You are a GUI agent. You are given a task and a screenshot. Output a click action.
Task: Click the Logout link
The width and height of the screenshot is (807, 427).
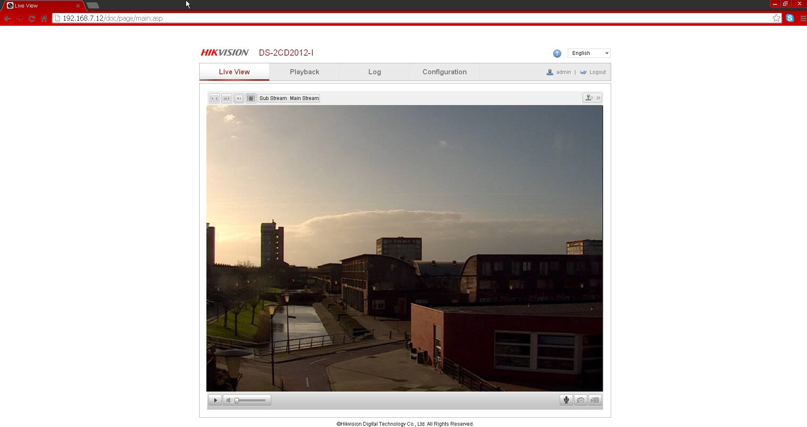tap(597, 72)
